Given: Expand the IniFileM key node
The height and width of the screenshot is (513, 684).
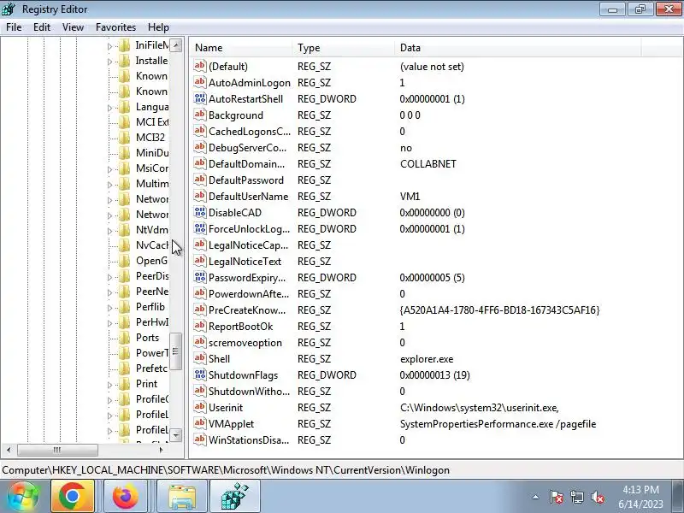Looking at the screenshot, I should (x=110, y=46).
